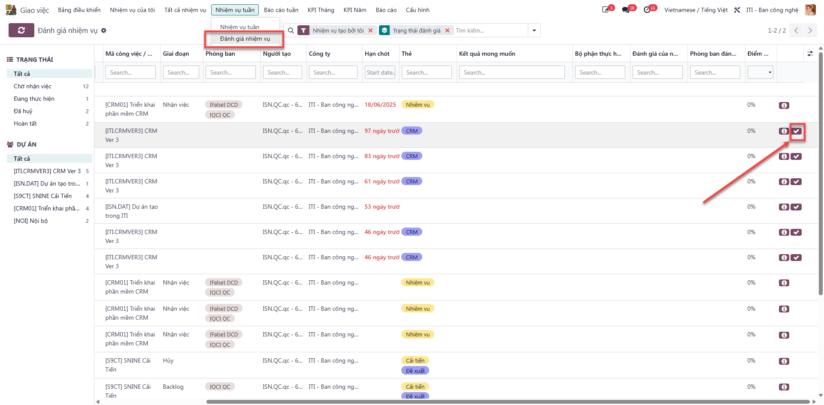
Task: Click approve check icon on 61 ngày trước row
Action: pos(797,182)
